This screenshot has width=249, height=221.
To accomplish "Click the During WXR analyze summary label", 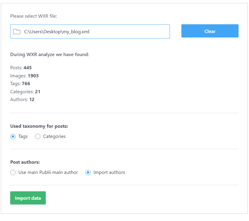I will tap(50, 54).
